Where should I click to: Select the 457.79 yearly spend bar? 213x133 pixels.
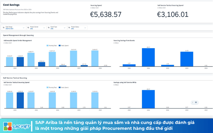[x=84, y=66]
